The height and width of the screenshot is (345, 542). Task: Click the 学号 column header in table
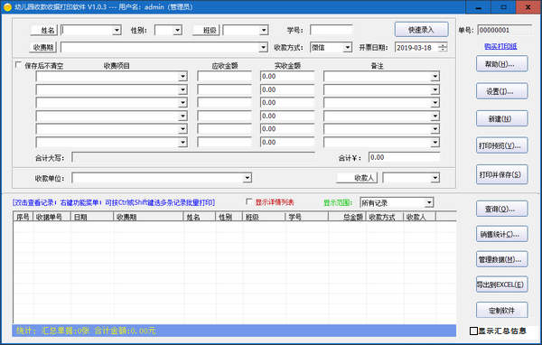pyautogui.click(x=306, y=217)
